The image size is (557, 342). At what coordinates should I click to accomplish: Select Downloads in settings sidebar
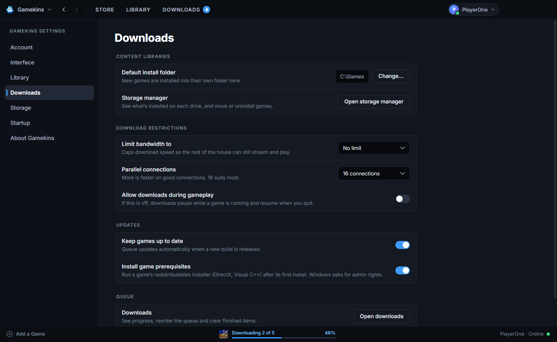point(49,93)
